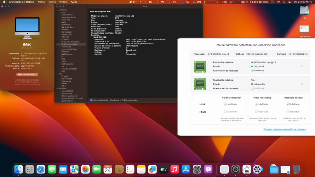Open Calendar showing May 24
The width and height of the screenshot is (315, 177).
(x=108, y=169)
